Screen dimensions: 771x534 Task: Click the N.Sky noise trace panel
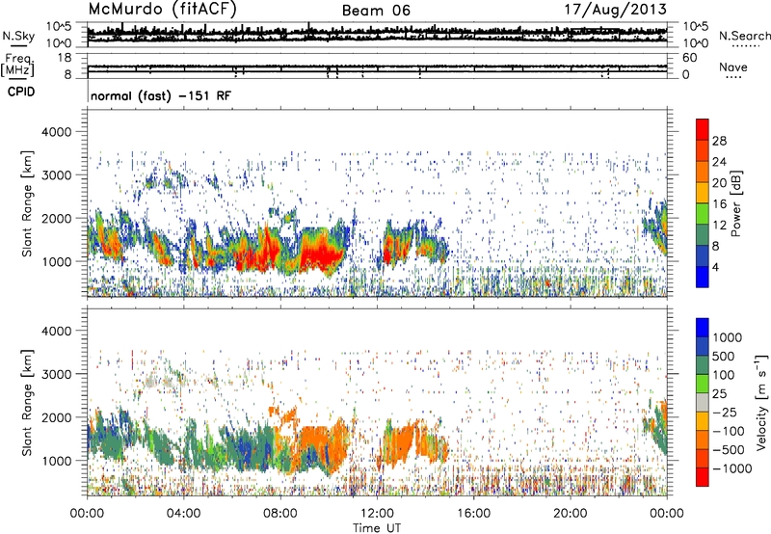point(377,35)
